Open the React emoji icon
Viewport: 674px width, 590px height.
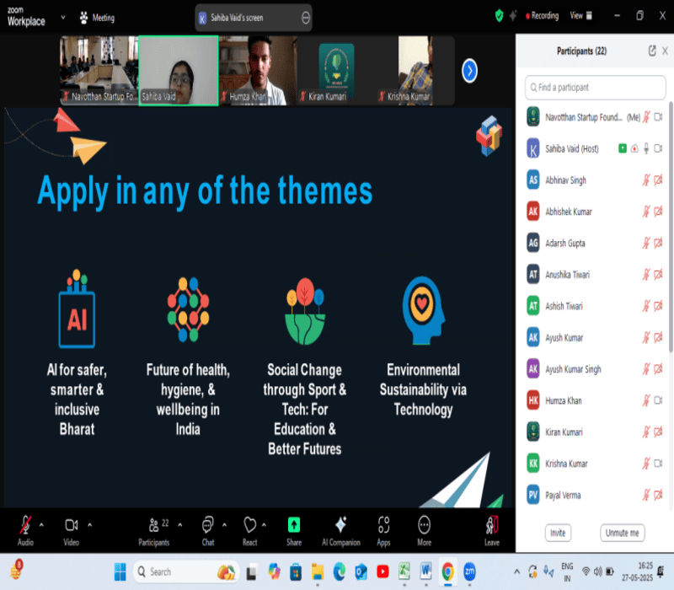pyautogui.click(x=249, y=525)
